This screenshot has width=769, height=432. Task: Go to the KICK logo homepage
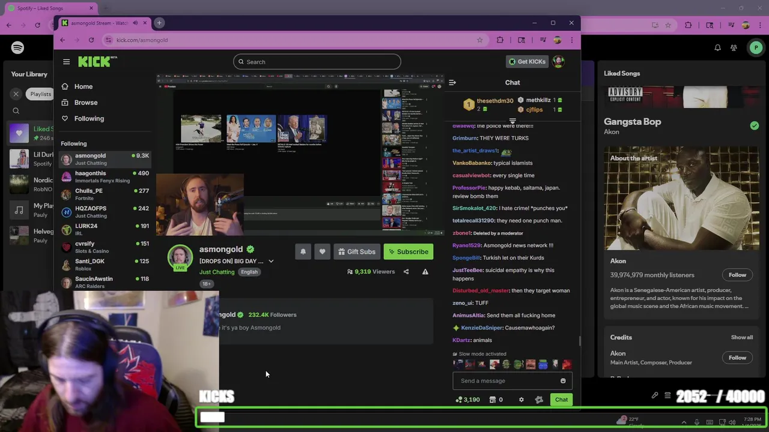coord(97,61)
